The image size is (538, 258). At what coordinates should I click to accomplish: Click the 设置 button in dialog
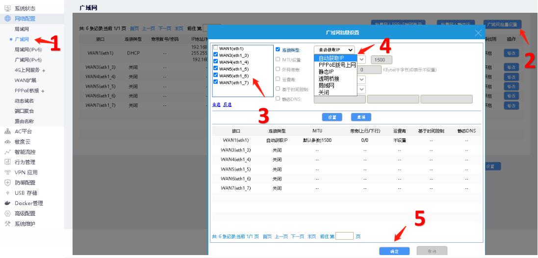pyautogui.click(x=332, y=117)
